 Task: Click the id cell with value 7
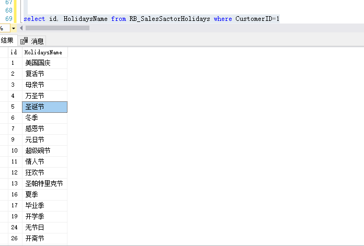tap(15, 128)
